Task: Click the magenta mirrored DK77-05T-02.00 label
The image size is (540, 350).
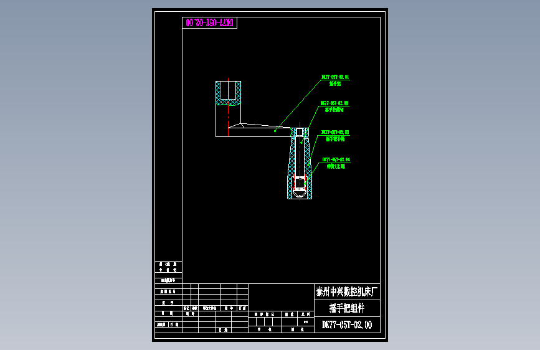Action: (x=209, y=23)
